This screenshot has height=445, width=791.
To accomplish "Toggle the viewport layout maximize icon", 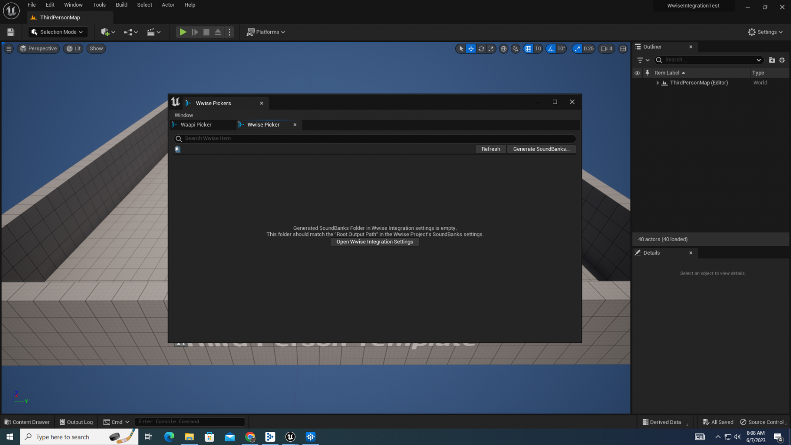I will [623, 49].
